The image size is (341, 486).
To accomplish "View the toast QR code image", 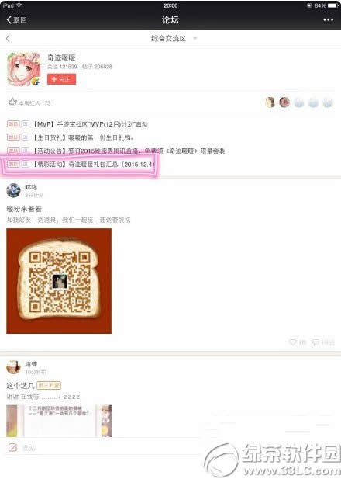I will pyautogui.click(x=59, y=281).
